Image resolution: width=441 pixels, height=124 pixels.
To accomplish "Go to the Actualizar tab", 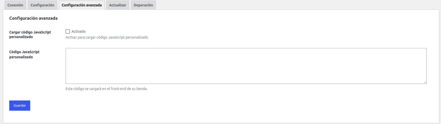I will tap(118, 5).
